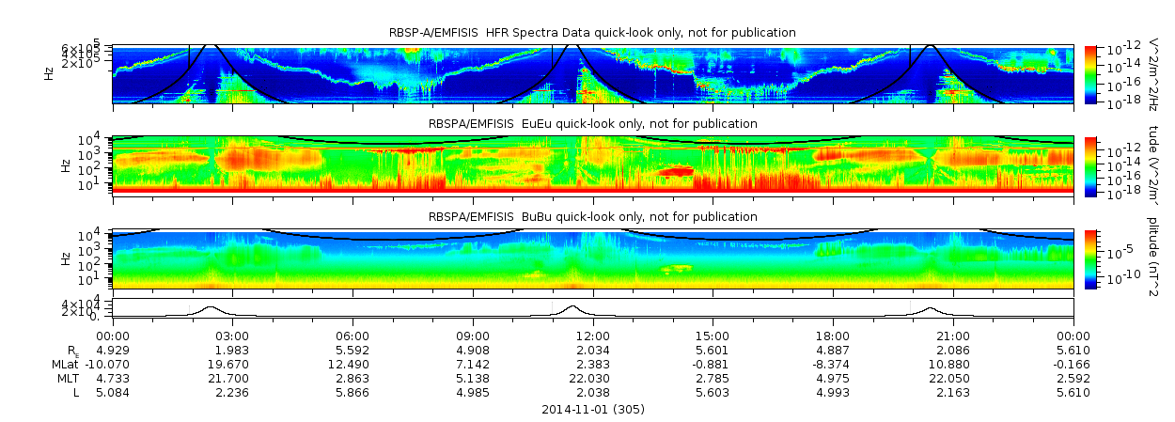1175x422 pixels.
Task: Click the R value 4.929
Action: pyautogui.click(x=112, y=352)
